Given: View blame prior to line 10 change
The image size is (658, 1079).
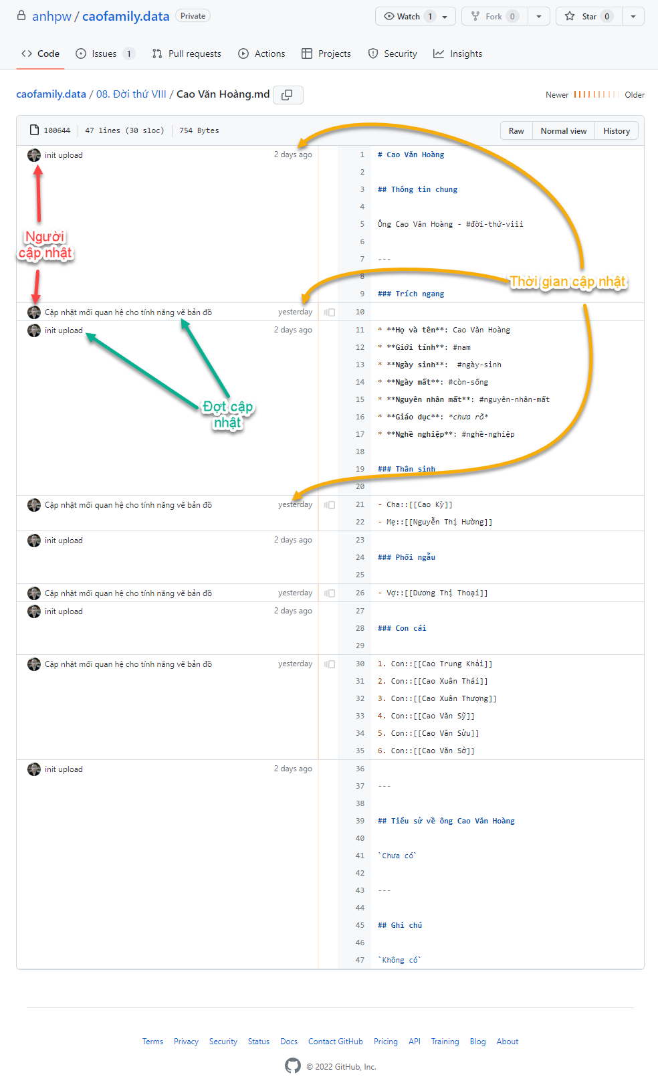Looking at the screenshot, I should (330, 312).
